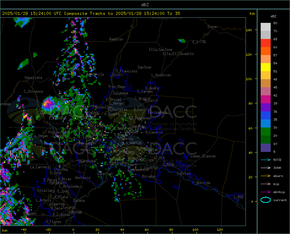The height and width of the screenshot is (234, 290).
Task: Click the 'Divisadero' map label
Action: (x=157, y=112)
